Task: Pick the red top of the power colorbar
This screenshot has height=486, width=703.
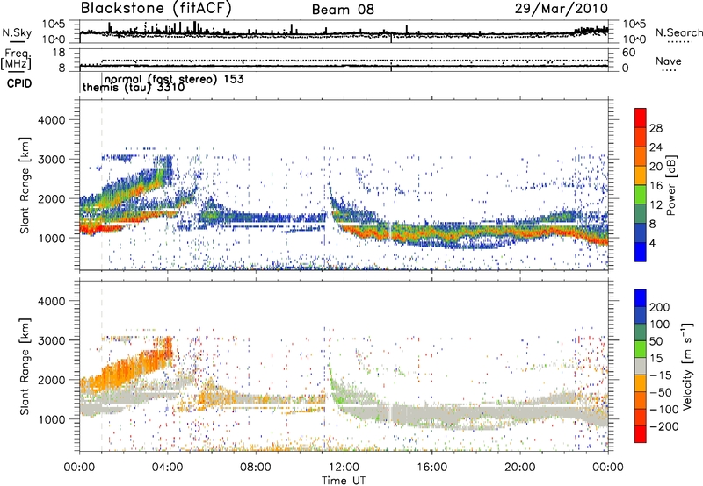Action: click(x=641, y=118)
